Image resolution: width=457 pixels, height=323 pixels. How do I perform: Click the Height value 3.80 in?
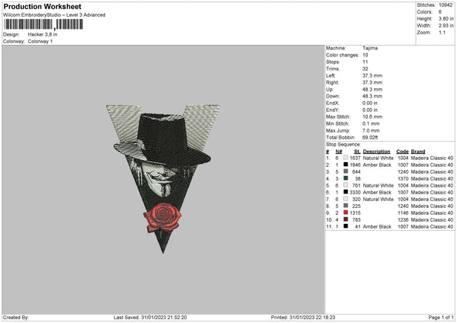pyautogui.click(x=446, y=18)
